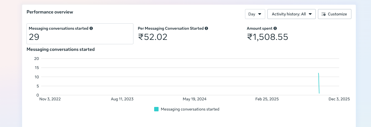Click the ₹1,508.55 amount value
The height and width of the screenshot is (127, 371).
point(267,37)
